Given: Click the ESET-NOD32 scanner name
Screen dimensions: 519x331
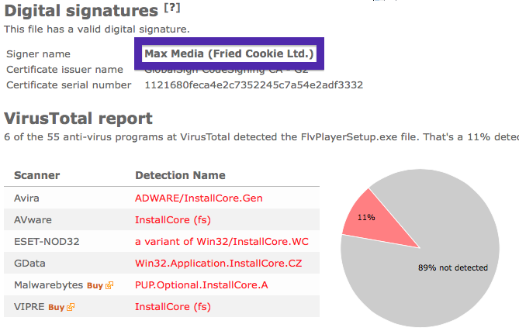Looking at the screenshot, I should (x=47, y=242).
